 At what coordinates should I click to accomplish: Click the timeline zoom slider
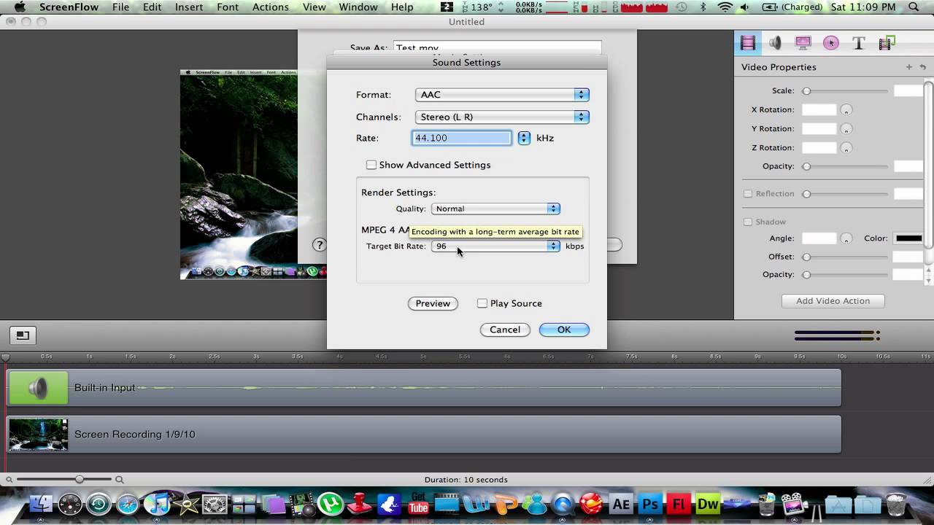64,480
